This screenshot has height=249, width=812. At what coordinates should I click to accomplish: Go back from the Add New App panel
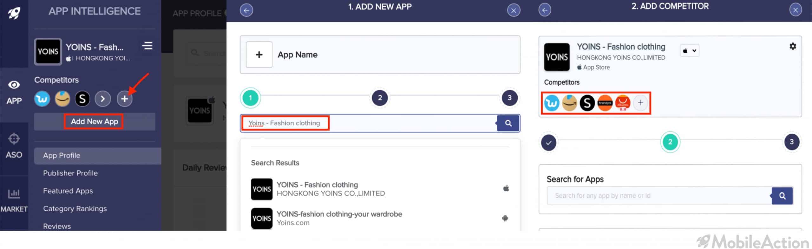246,10
